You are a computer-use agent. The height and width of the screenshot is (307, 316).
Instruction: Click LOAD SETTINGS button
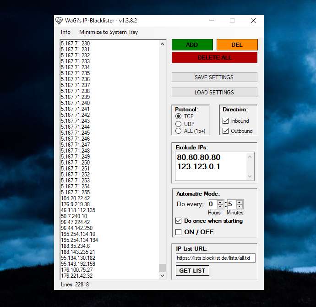(x=214, y=93)
